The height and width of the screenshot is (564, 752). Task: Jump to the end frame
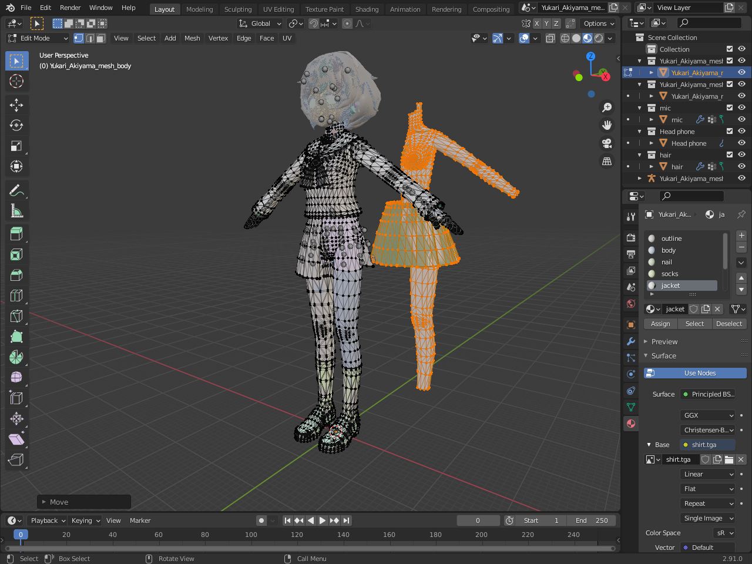pos(346,521)
